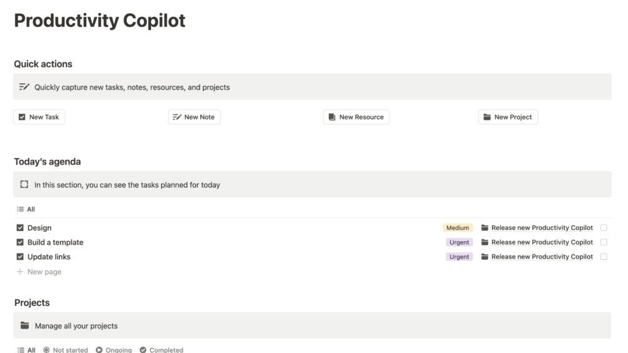Tick the empty checkbox on Update links row
This screenshot has height=353, width=628.
[x=604, y=257]
